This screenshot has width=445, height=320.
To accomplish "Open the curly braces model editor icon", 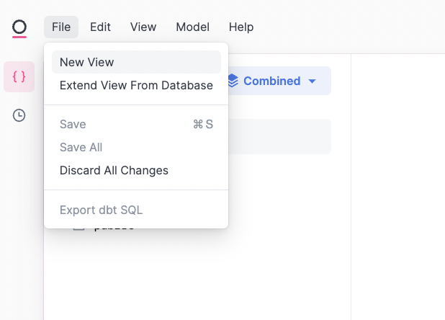I will click(x=19, y=77).
